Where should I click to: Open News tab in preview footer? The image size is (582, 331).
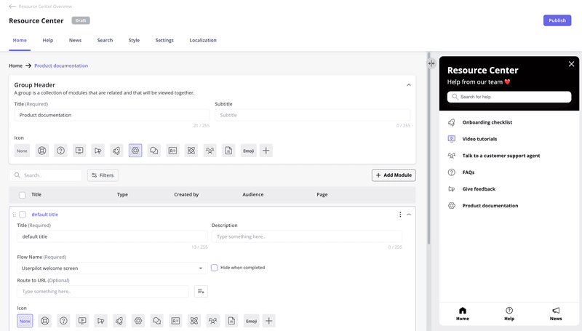556,314
